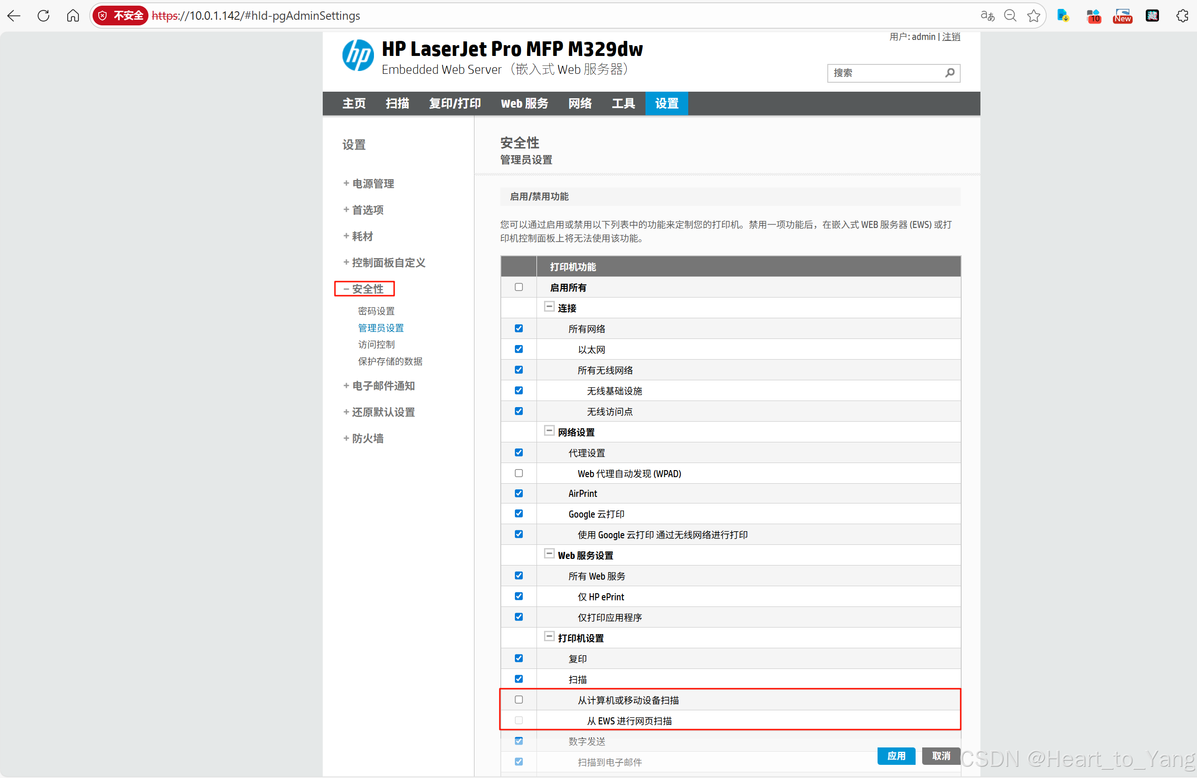The image size is (1197, 778).
Task: Enable Web 代理自动发现 (WPAD) checkbox
Action: [519, 473]
